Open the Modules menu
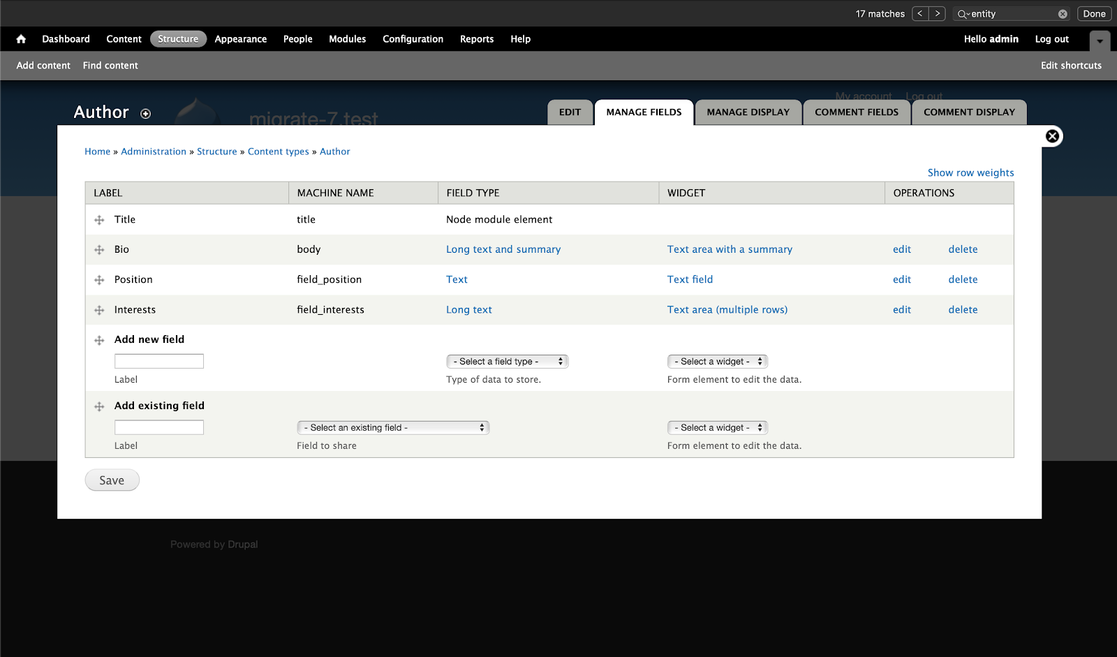The height and width of the screenshot is (657, 1117). [347, 39]
